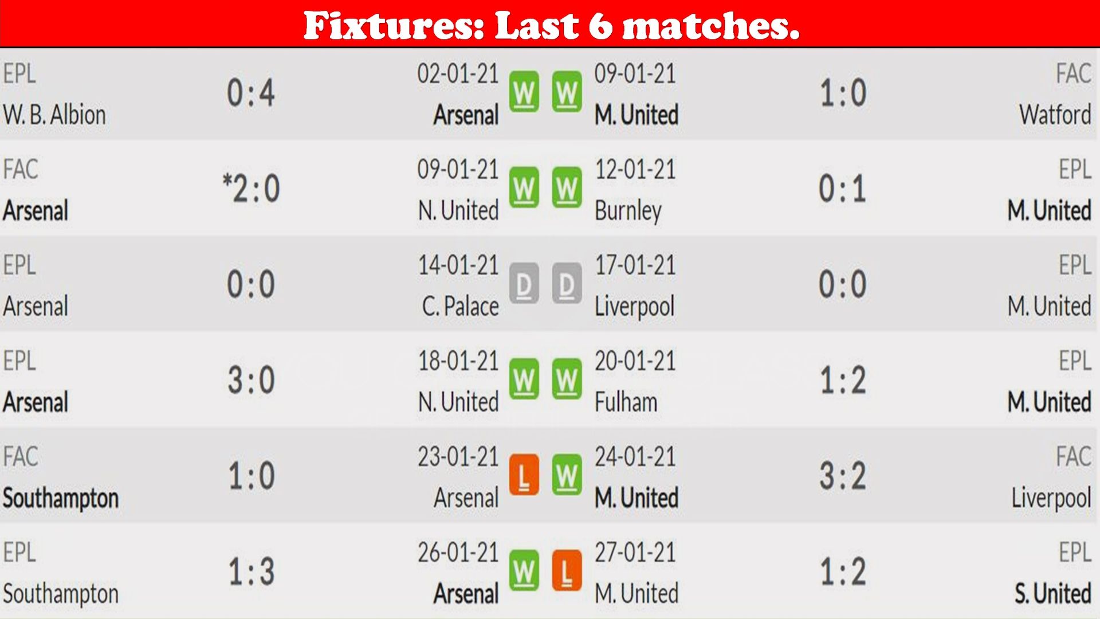
Task: Click Arsenal's W badge for 26-01-21
Action: (524, 571)
